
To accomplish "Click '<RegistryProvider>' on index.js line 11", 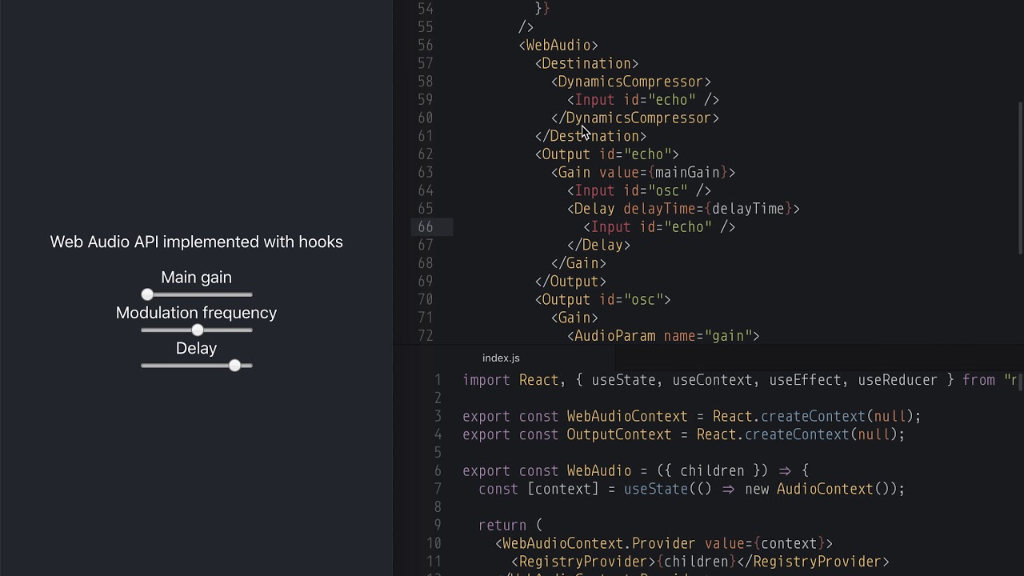I will pyautogui.click(x=583, y=562).
